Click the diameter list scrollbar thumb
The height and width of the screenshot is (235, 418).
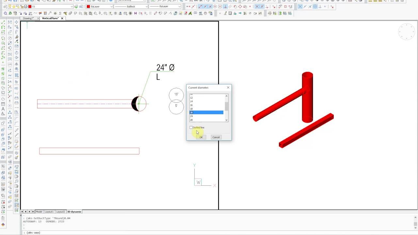click(x=227, y=106)
